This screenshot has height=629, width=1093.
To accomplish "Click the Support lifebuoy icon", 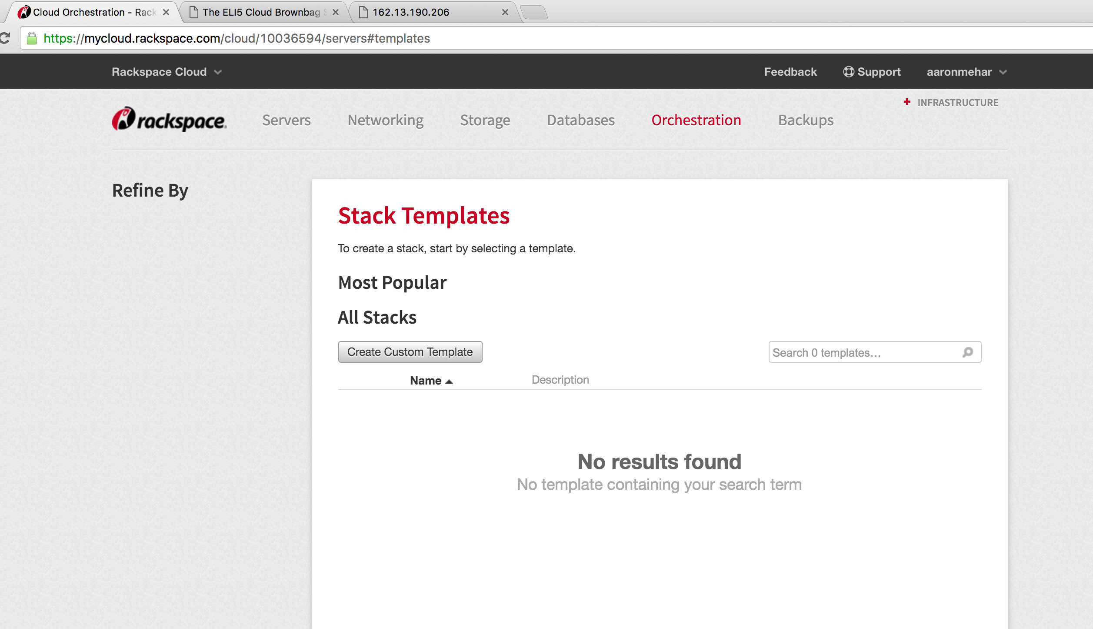I will (848, 72).
